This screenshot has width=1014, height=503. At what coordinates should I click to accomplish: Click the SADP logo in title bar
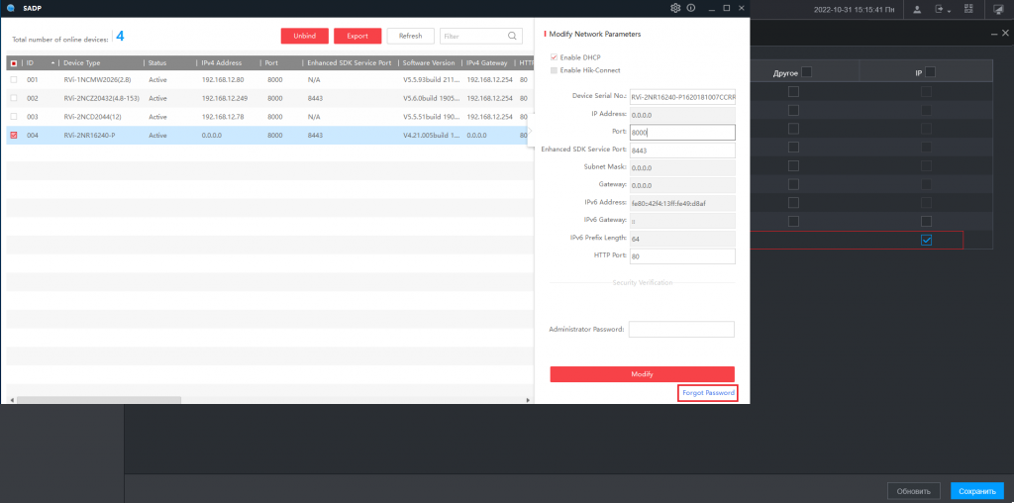point(10,8)
